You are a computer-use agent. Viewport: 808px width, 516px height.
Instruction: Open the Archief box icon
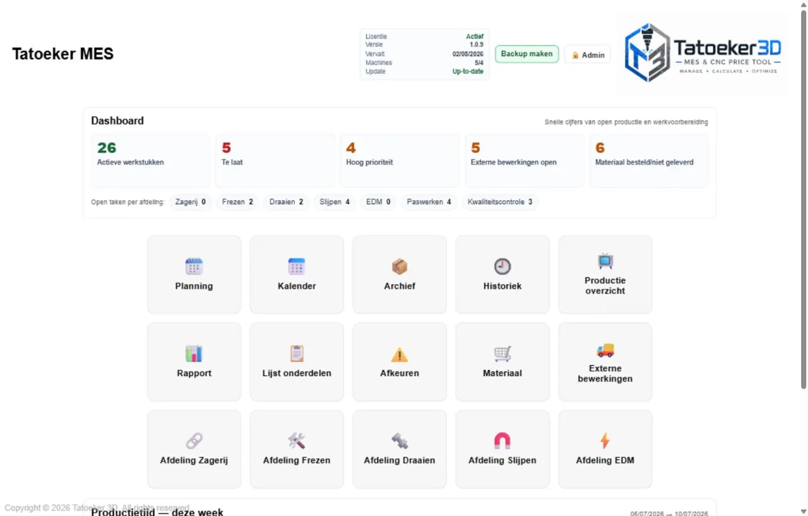[x=400, y=267]
